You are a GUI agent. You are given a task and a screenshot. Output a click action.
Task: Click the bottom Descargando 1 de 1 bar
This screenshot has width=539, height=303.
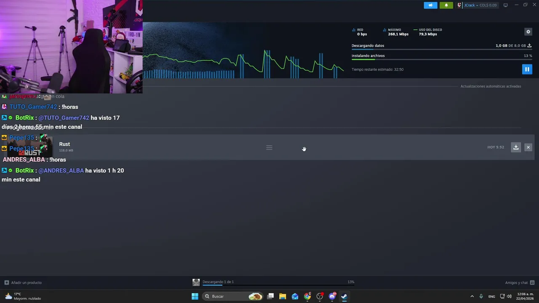[x=278, y=285]
